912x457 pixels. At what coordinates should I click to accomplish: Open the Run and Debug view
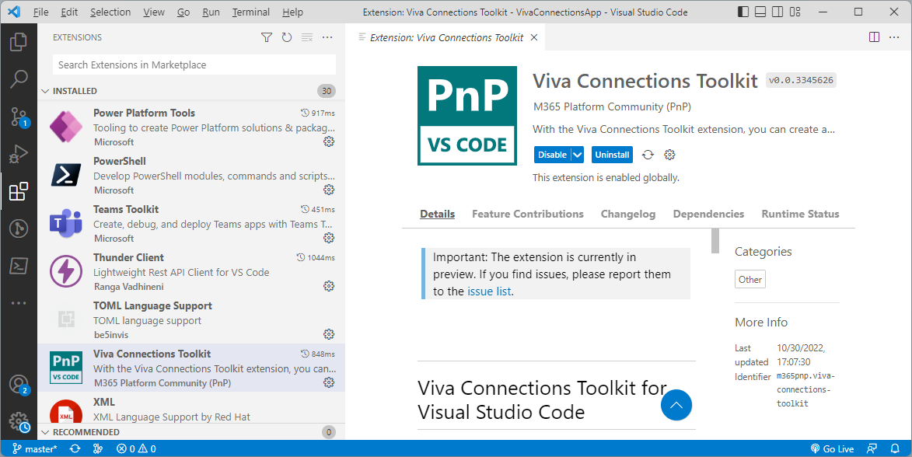19,154
